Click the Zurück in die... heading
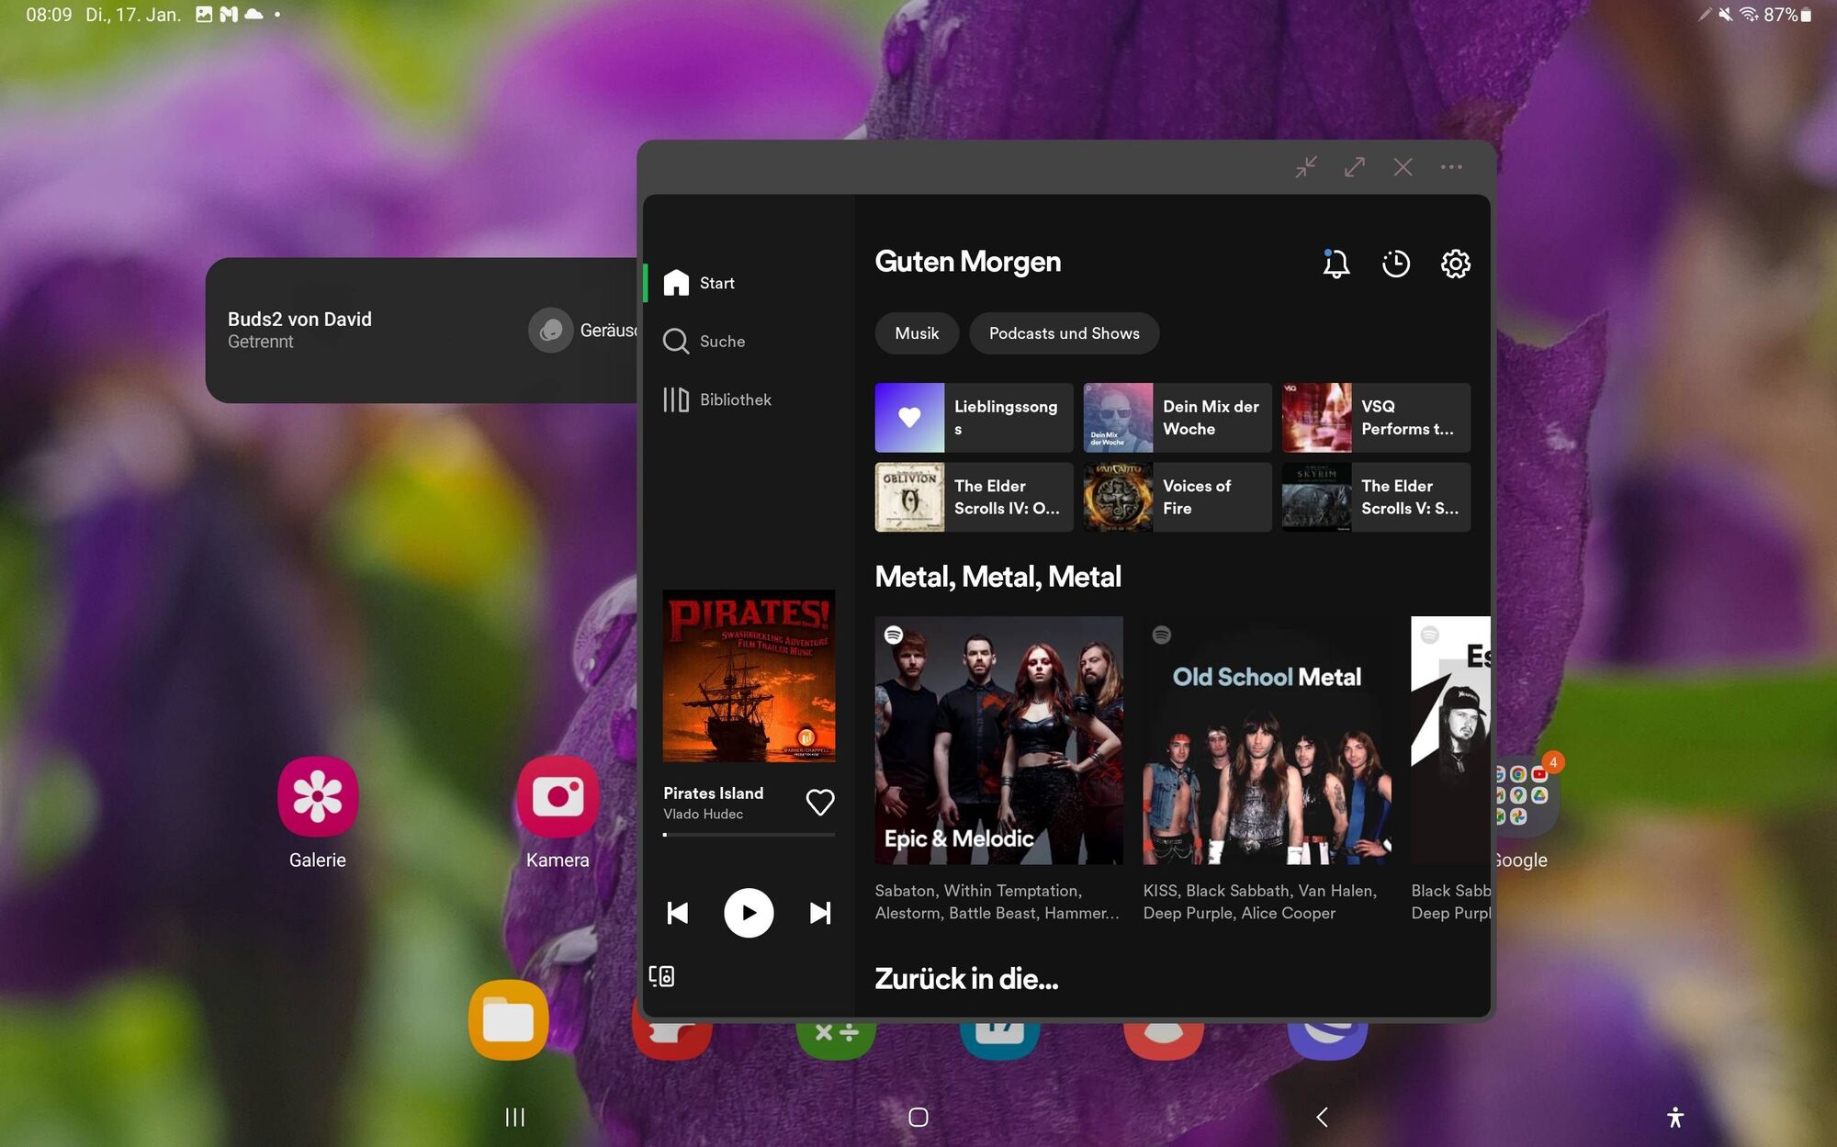The image size is (1837, 1147). tap(966, 979)
